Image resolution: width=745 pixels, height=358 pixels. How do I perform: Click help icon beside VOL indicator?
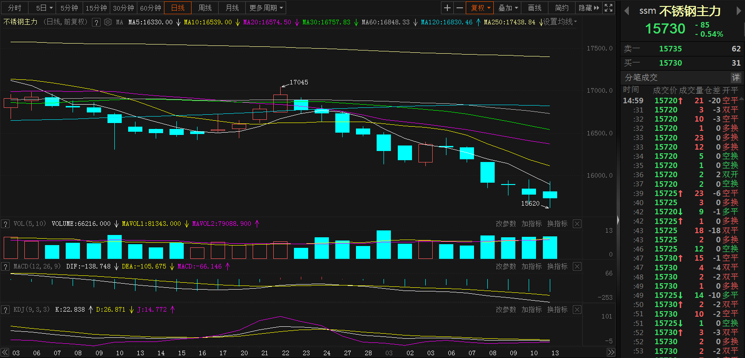pos(6,224)
